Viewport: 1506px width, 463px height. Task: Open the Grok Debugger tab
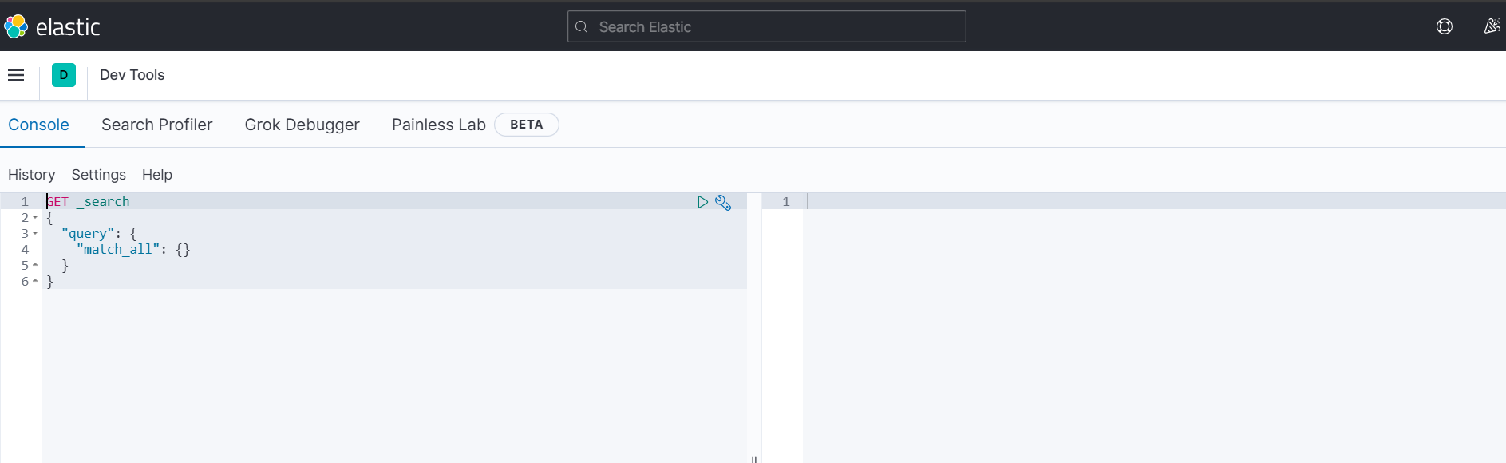tap(302, 125)
